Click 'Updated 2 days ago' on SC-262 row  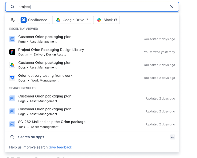(161, 124)
